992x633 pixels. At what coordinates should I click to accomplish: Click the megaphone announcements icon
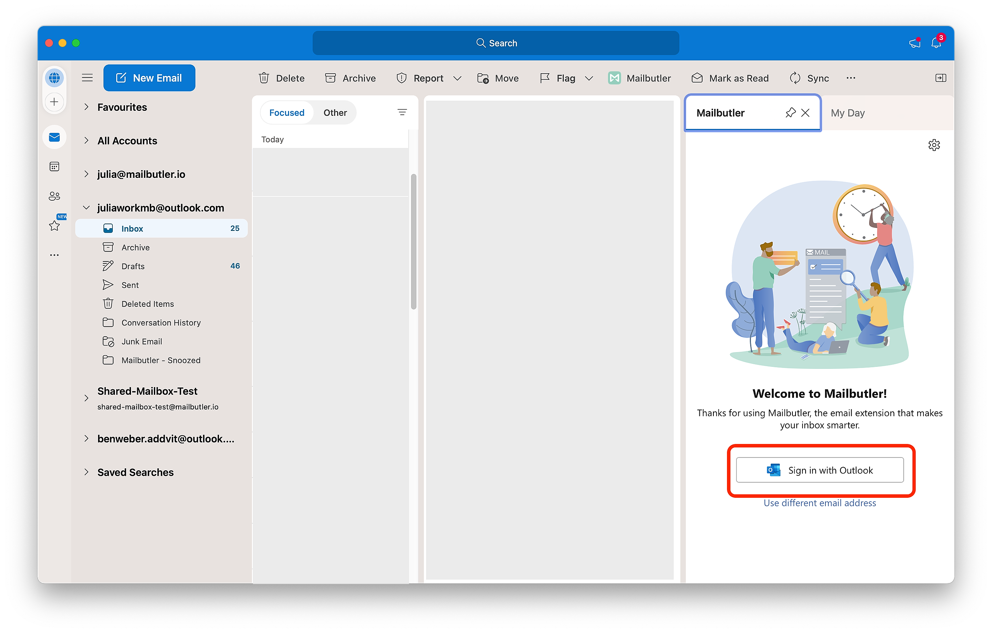(914, 43)
